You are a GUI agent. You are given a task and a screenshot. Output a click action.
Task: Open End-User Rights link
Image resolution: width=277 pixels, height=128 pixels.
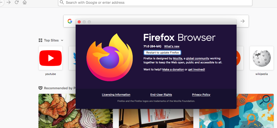[161, 95]
